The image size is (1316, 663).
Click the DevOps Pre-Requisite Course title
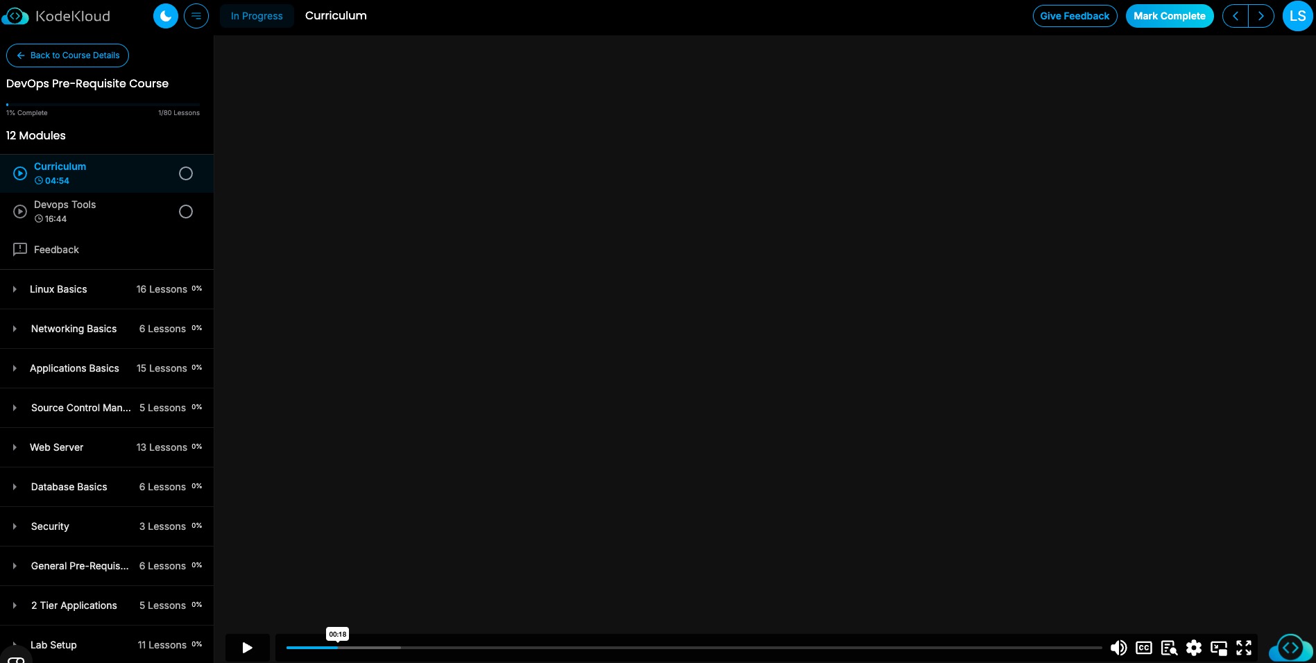click(x=87, y=83)
